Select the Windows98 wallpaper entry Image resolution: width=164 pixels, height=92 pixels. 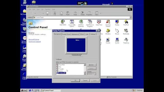(61, 73)
